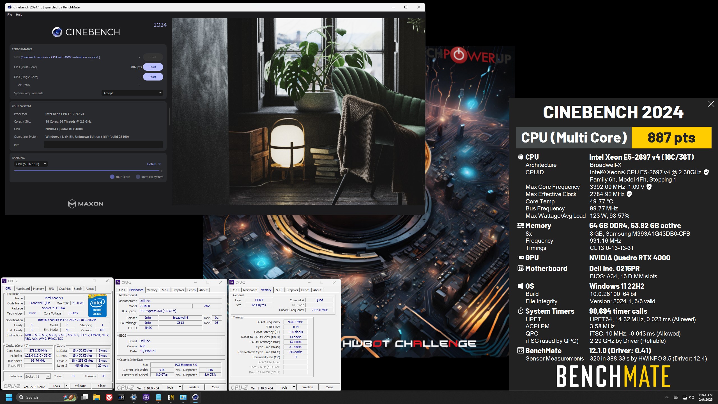Start the CPU (Multi Core) benchmark

(153, 67)
